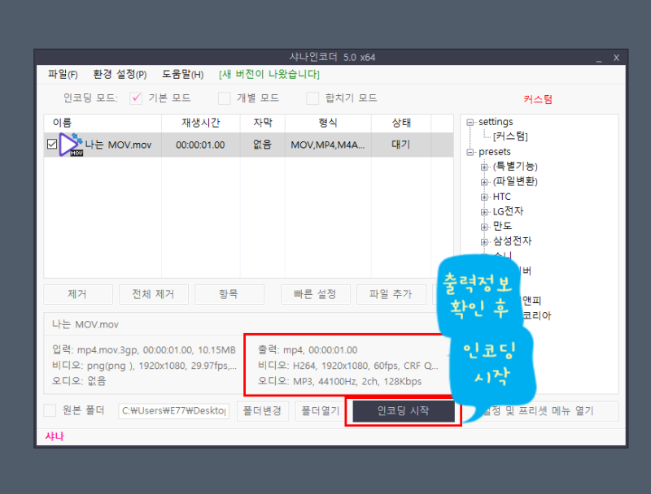Uncheck the 나는 MOV.mov row checkbox

click(52, 145)
